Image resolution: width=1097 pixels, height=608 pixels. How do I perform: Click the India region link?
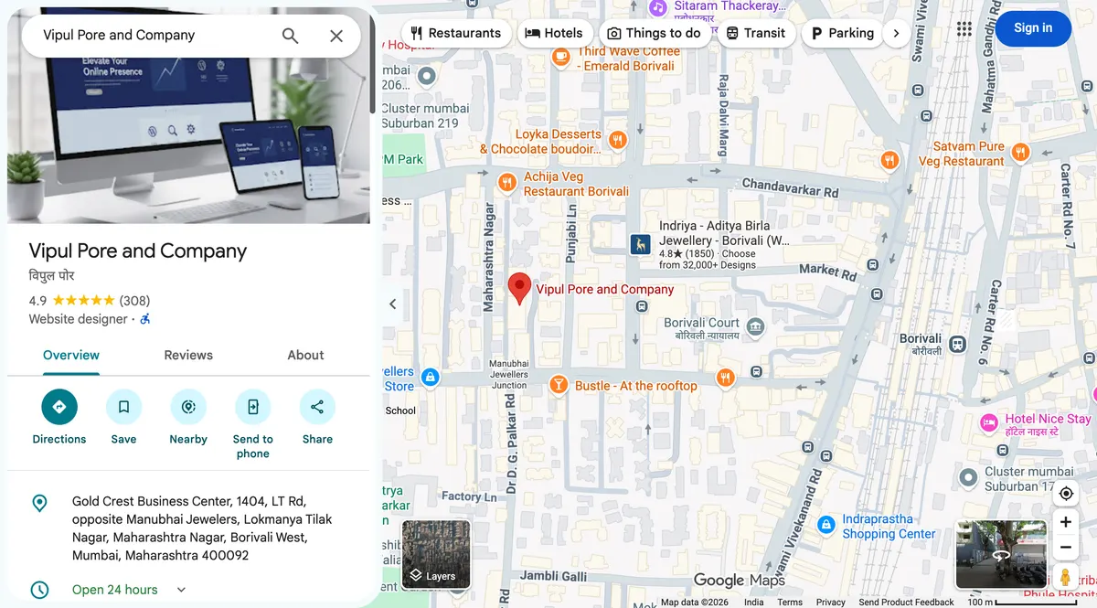pos(754,603)
